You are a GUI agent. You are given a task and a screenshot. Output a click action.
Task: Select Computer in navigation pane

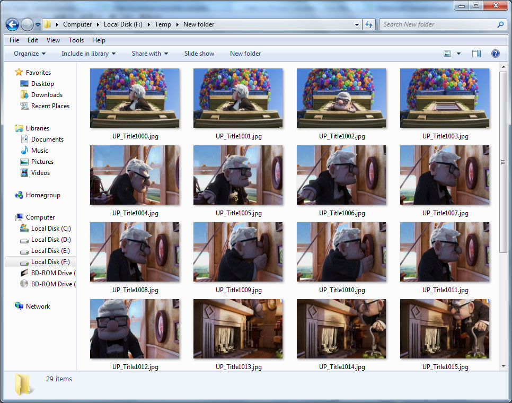(x=40, y=217)
